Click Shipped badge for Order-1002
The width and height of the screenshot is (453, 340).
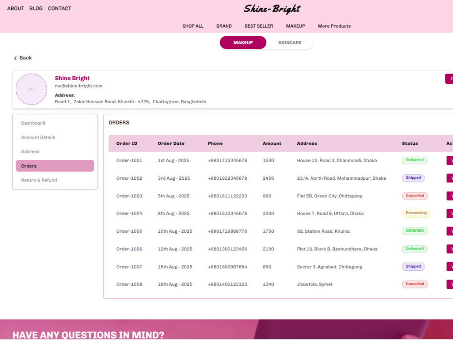coord(413,178)
